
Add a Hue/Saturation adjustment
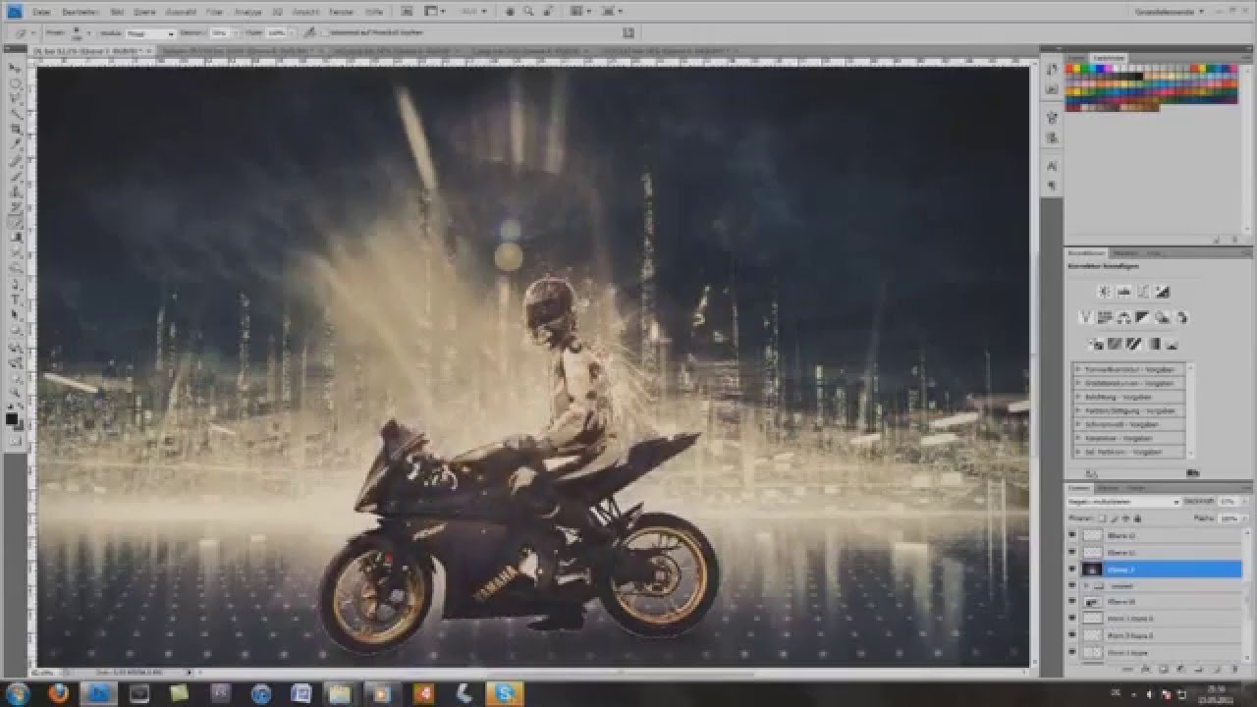pos(1104,317)
